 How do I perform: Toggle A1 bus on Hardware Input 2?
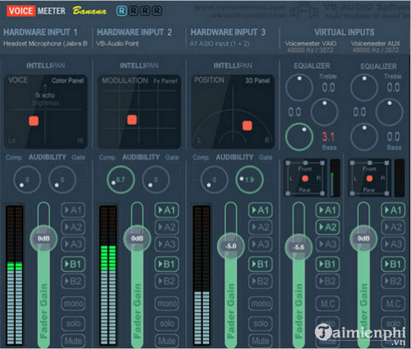167,210
